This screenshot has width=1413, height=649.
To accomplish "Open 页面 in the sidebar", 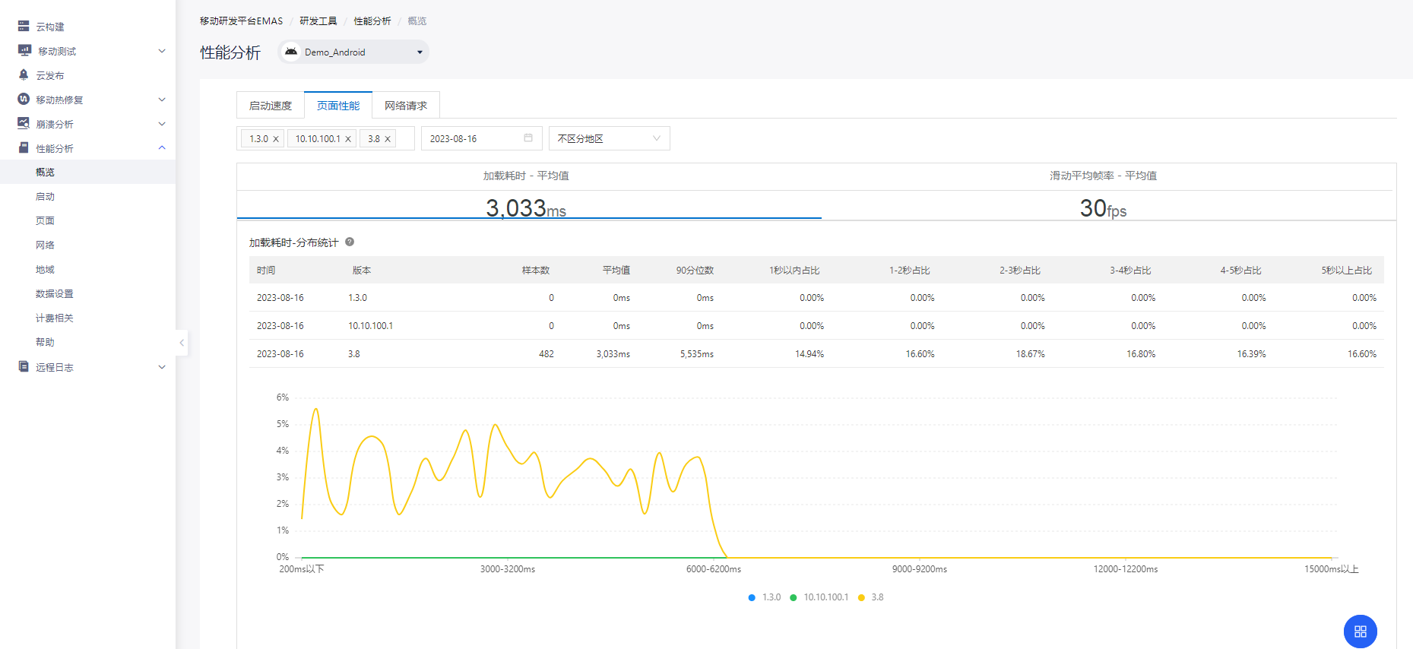I will tap(45, 220).
